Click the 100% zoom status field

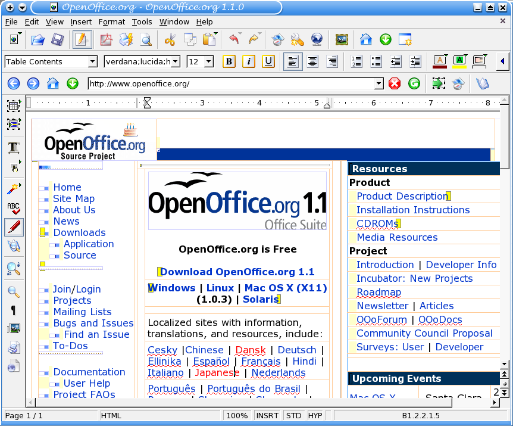(x=237, y=415)
